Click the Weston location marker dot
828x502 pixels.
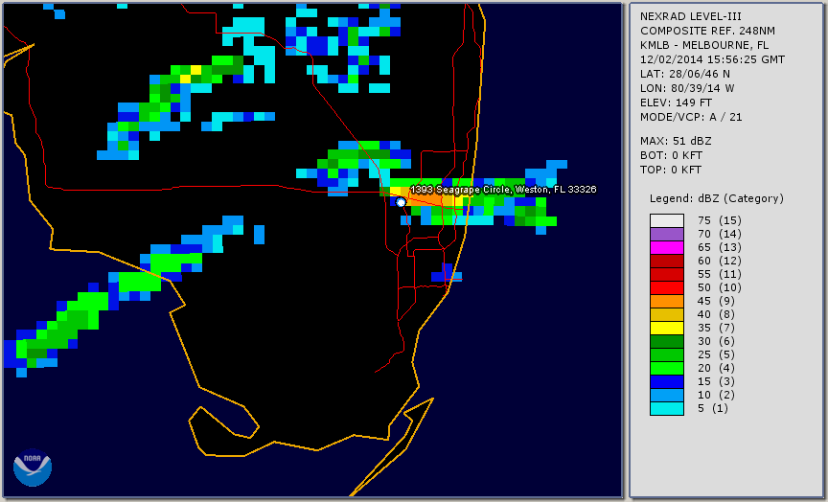click(401, 202)
